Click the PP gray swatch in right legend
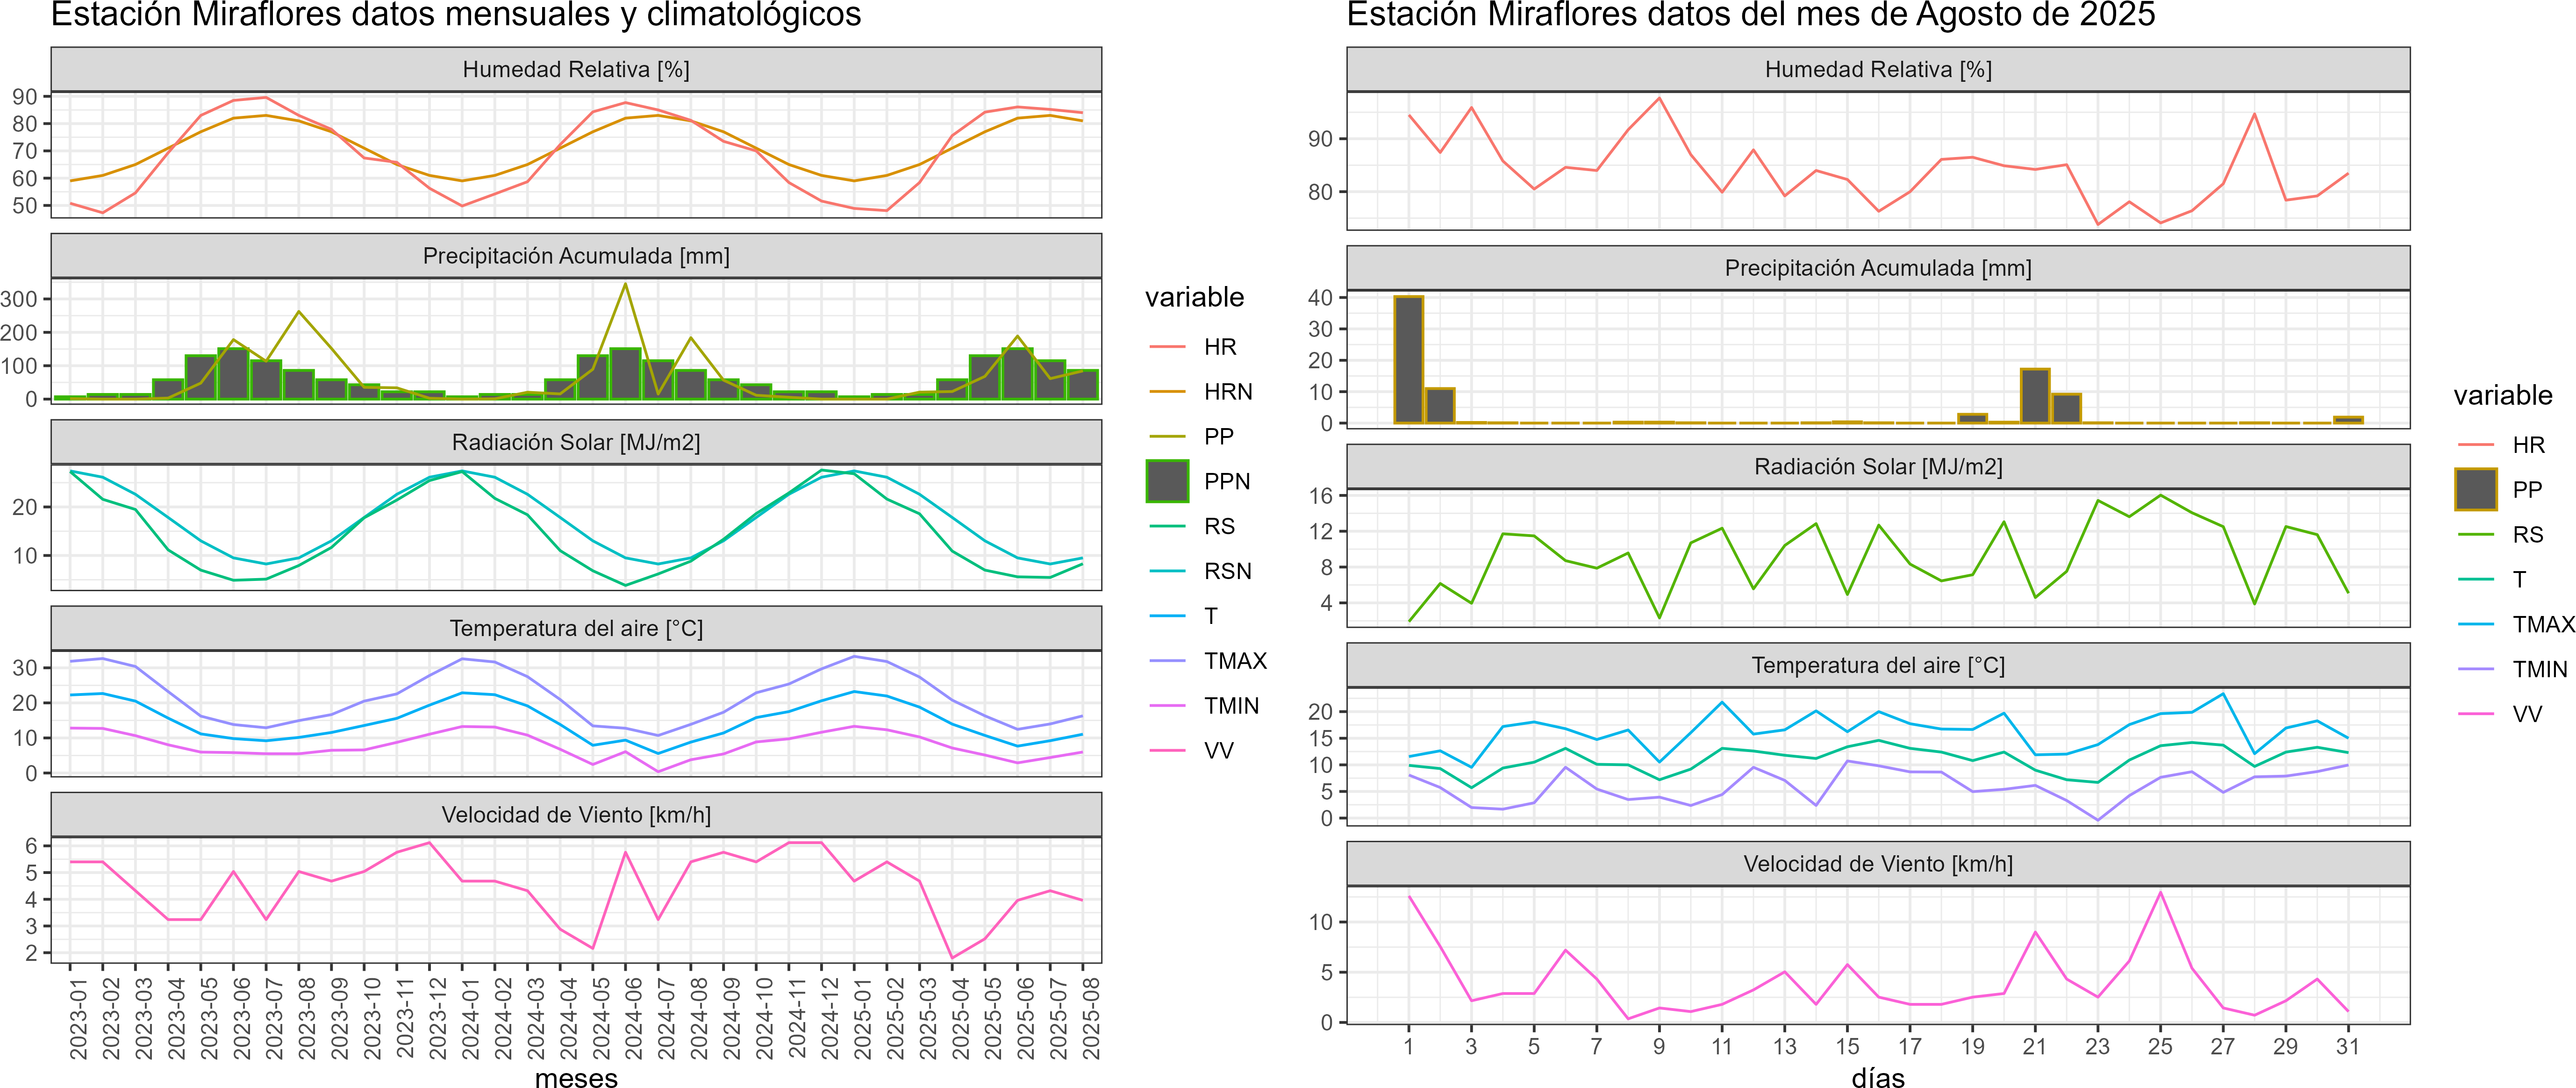 tap(2475, 490)
